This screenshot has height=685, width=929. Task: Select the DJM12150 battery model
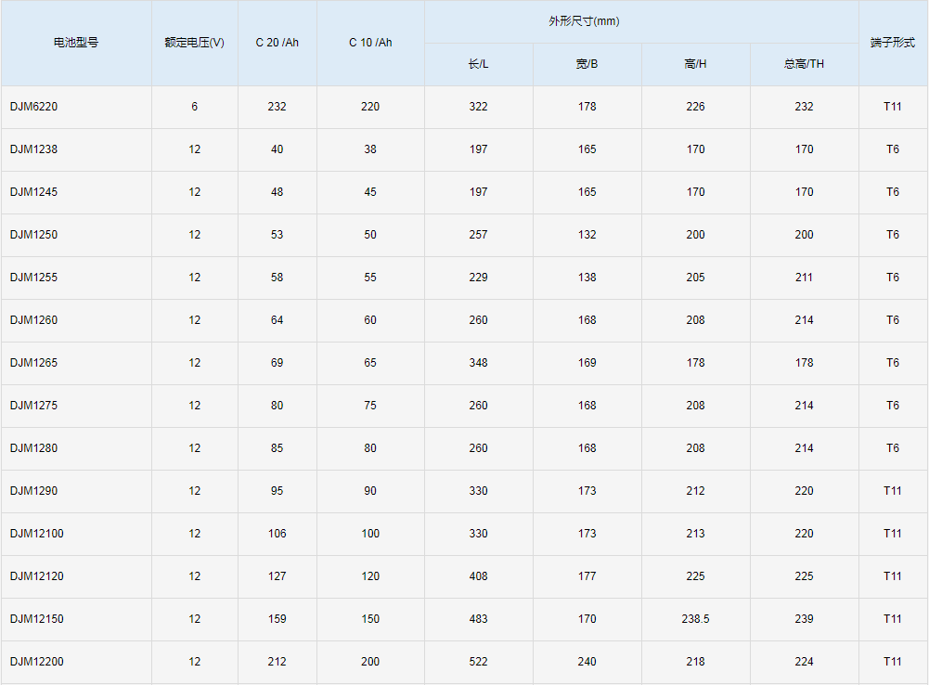[x=37, y=619]
